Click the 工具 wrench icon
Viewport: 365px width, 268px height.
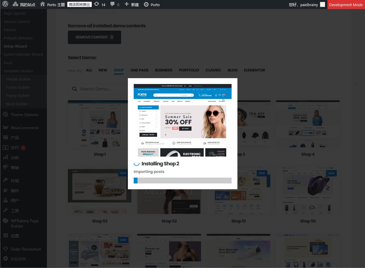point(6,211)
